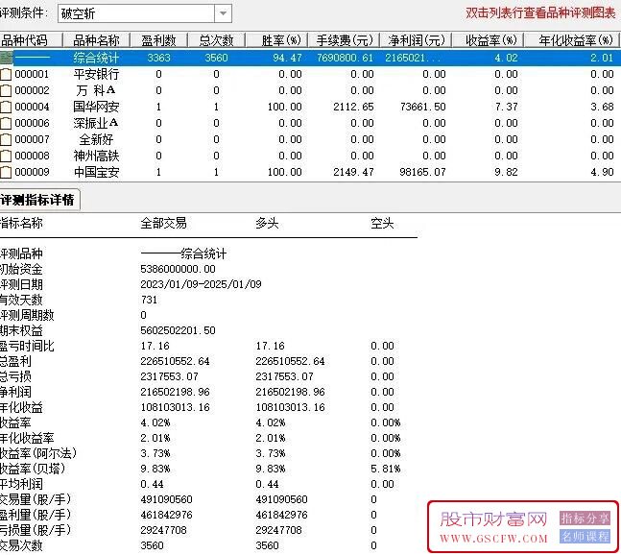Open the 评测条件 dropdown arrow
The height and width of the screenshot is (555, 621).
pos(223,13)
